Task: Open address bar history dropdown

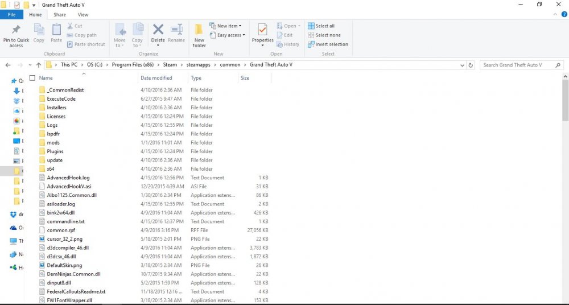Action: 462,65
